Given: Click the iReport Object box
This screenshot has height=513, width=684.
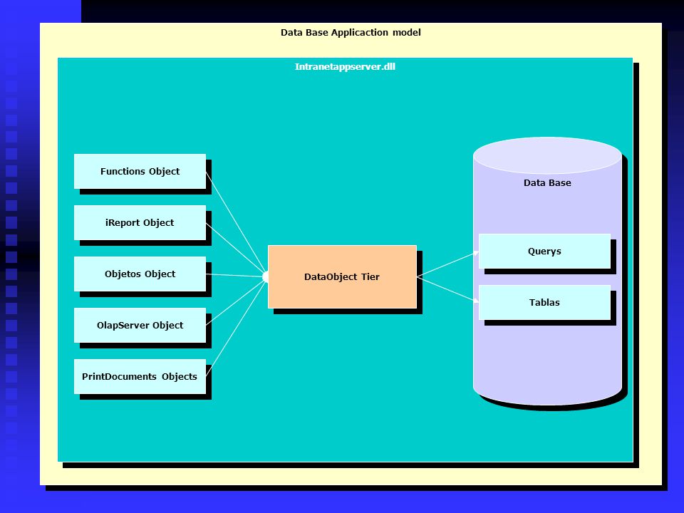Looking at the screenshot, I should click(x=140, y=222).
